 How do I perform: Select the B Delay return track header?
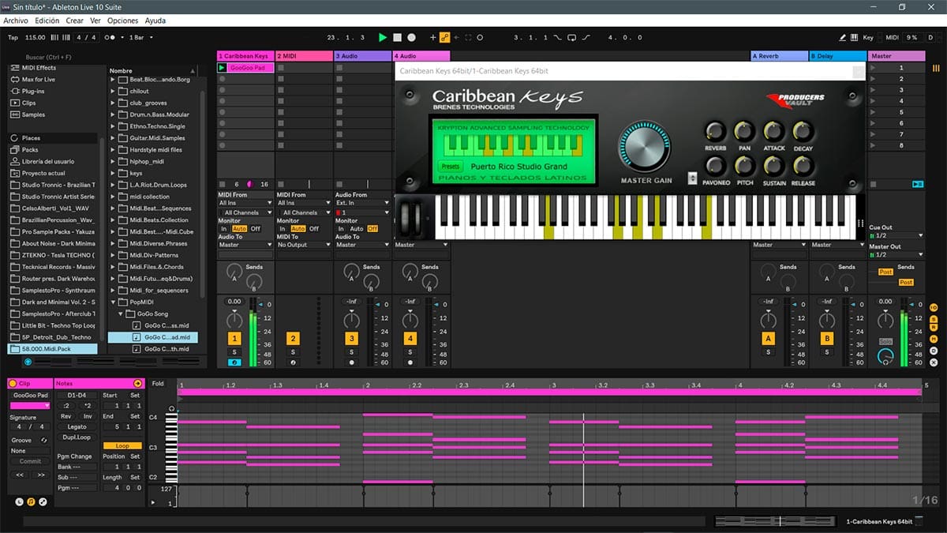click(x=838, y=56)
